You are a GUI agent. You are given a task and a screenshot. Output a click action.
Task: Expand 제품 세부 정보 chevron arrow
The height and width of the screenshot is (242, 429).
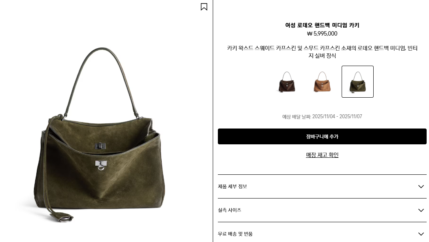click(421, 186)
